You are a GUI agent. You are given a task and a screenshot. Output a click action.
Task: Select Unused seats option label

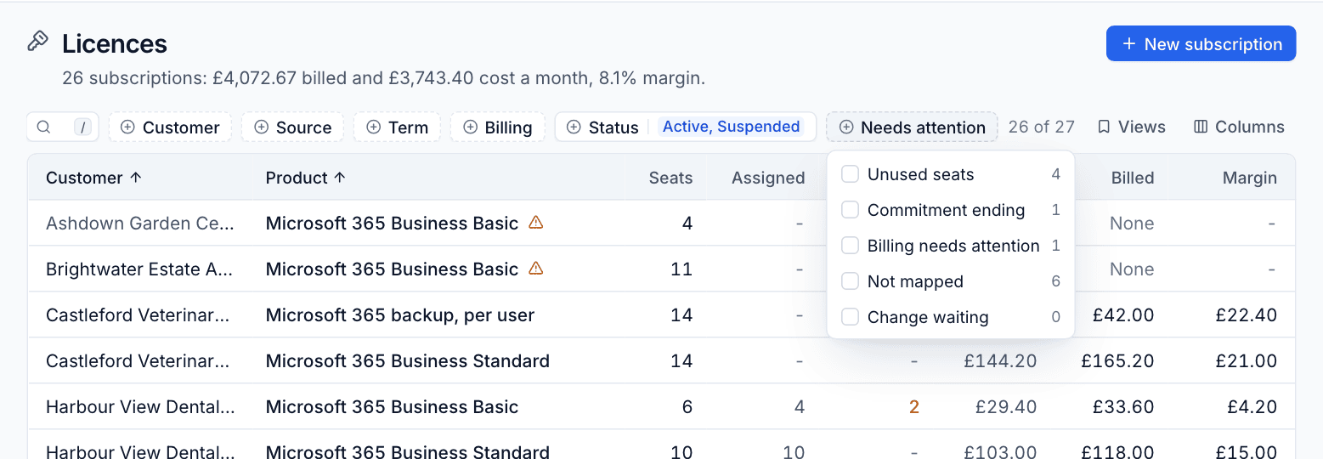pos(920,174)
